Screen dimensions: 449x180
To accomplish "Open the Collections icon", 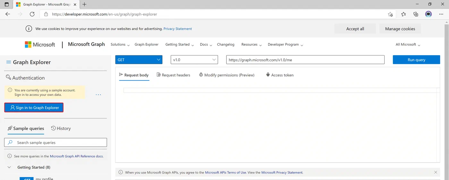I will point(416,14).
